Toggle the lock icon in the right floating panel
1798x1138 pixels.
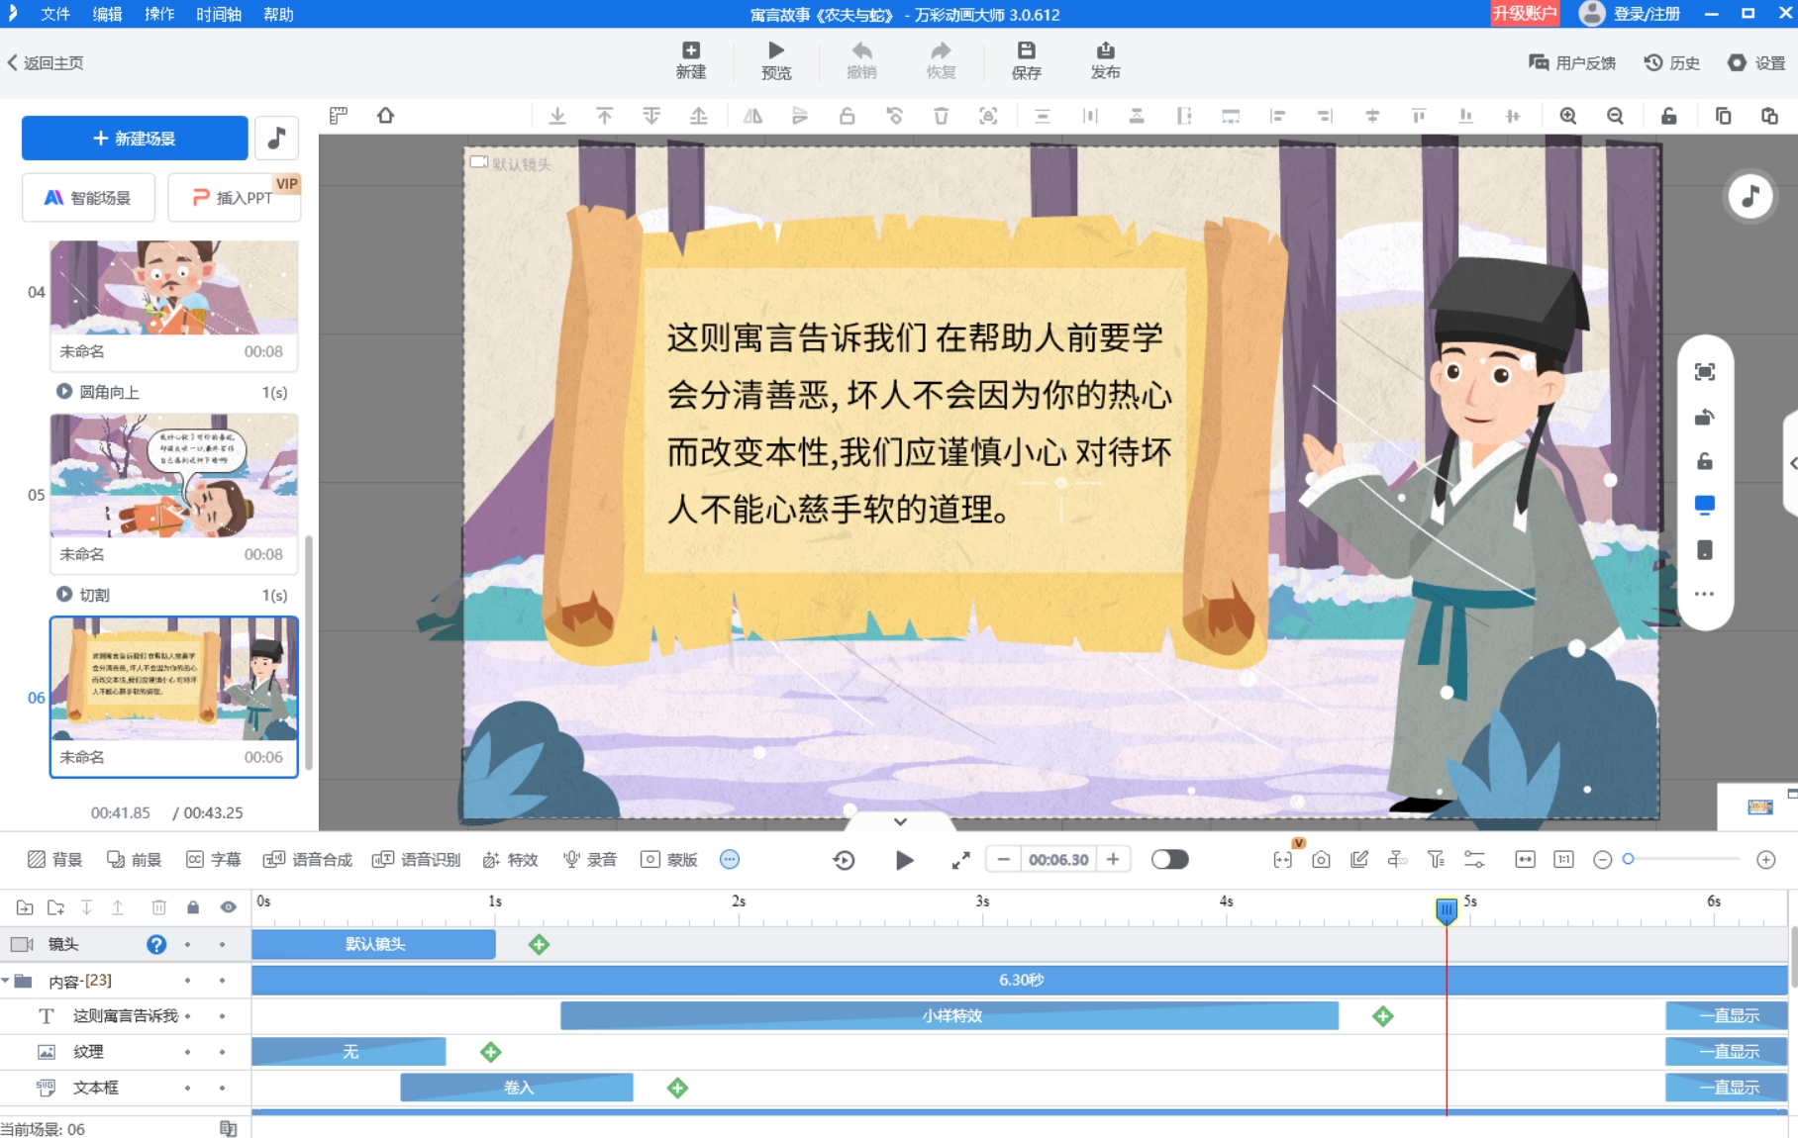pyautogui.click(x=1704, y=461)
